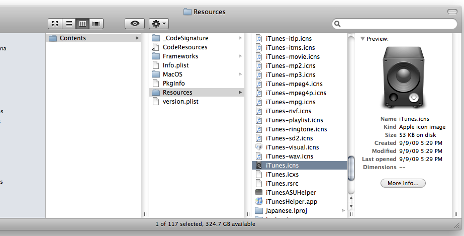
Task: Select iTunes-wav.icns icon
Action: (x=259, y=156)
